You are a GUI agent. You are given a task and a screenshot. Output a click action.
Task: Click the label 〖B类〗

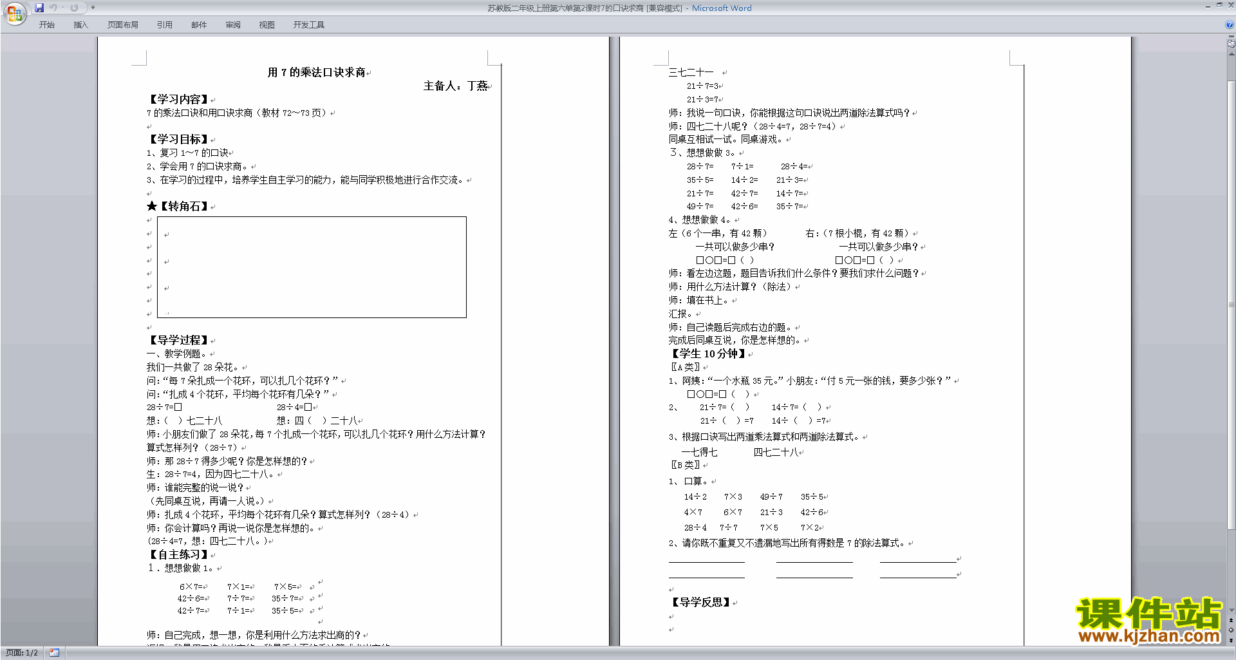click(686, 465)
